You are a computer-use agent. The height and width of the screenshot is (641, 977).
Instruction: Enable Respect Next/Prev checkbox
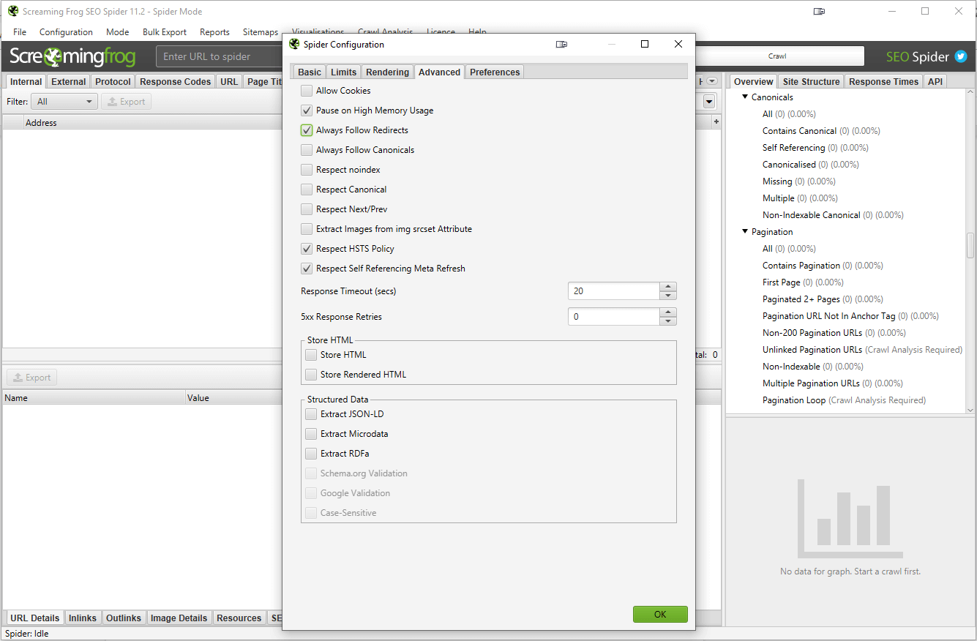coord(307,209)
